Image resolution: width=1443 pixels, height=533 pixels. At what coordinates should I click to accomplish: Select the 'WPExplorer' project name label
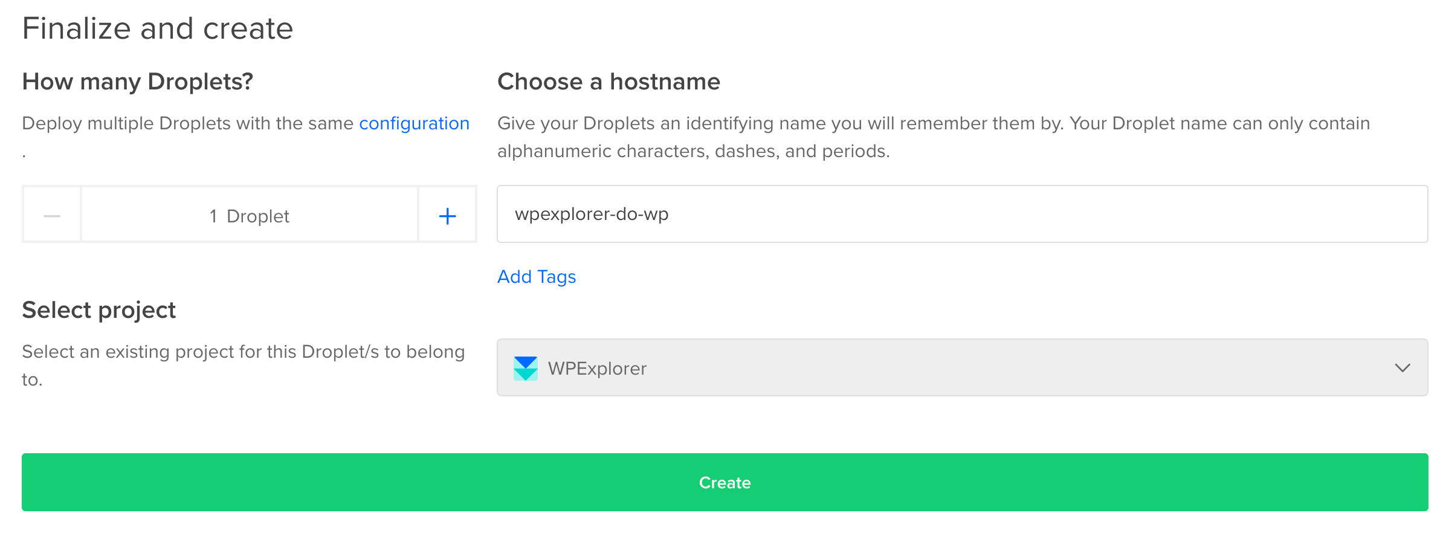coord(597,369)
